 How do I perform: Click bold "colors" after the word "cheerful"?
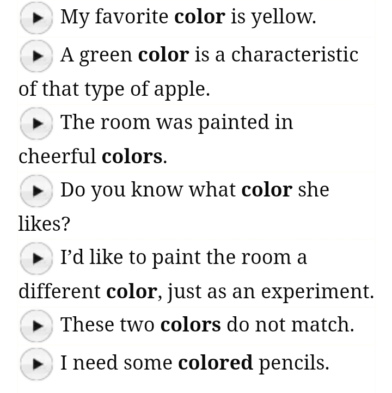(132, 157)
